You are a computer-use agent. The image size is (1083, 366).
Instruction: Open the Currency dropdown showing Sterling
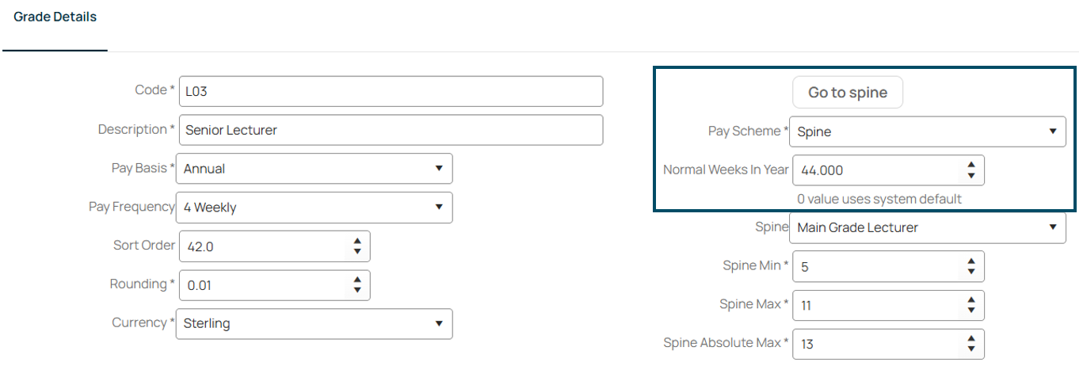pos(314,323)
